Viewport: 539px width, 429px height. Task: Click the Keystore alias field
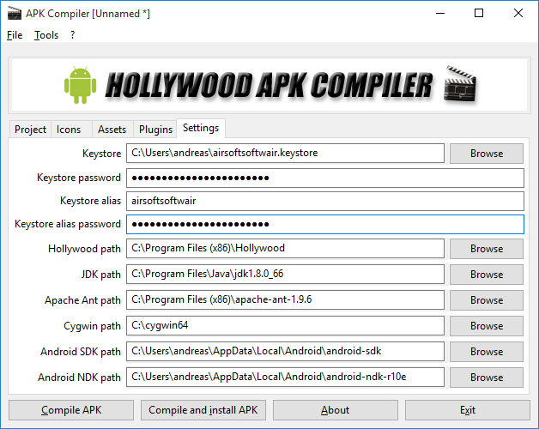coord(325,201)
